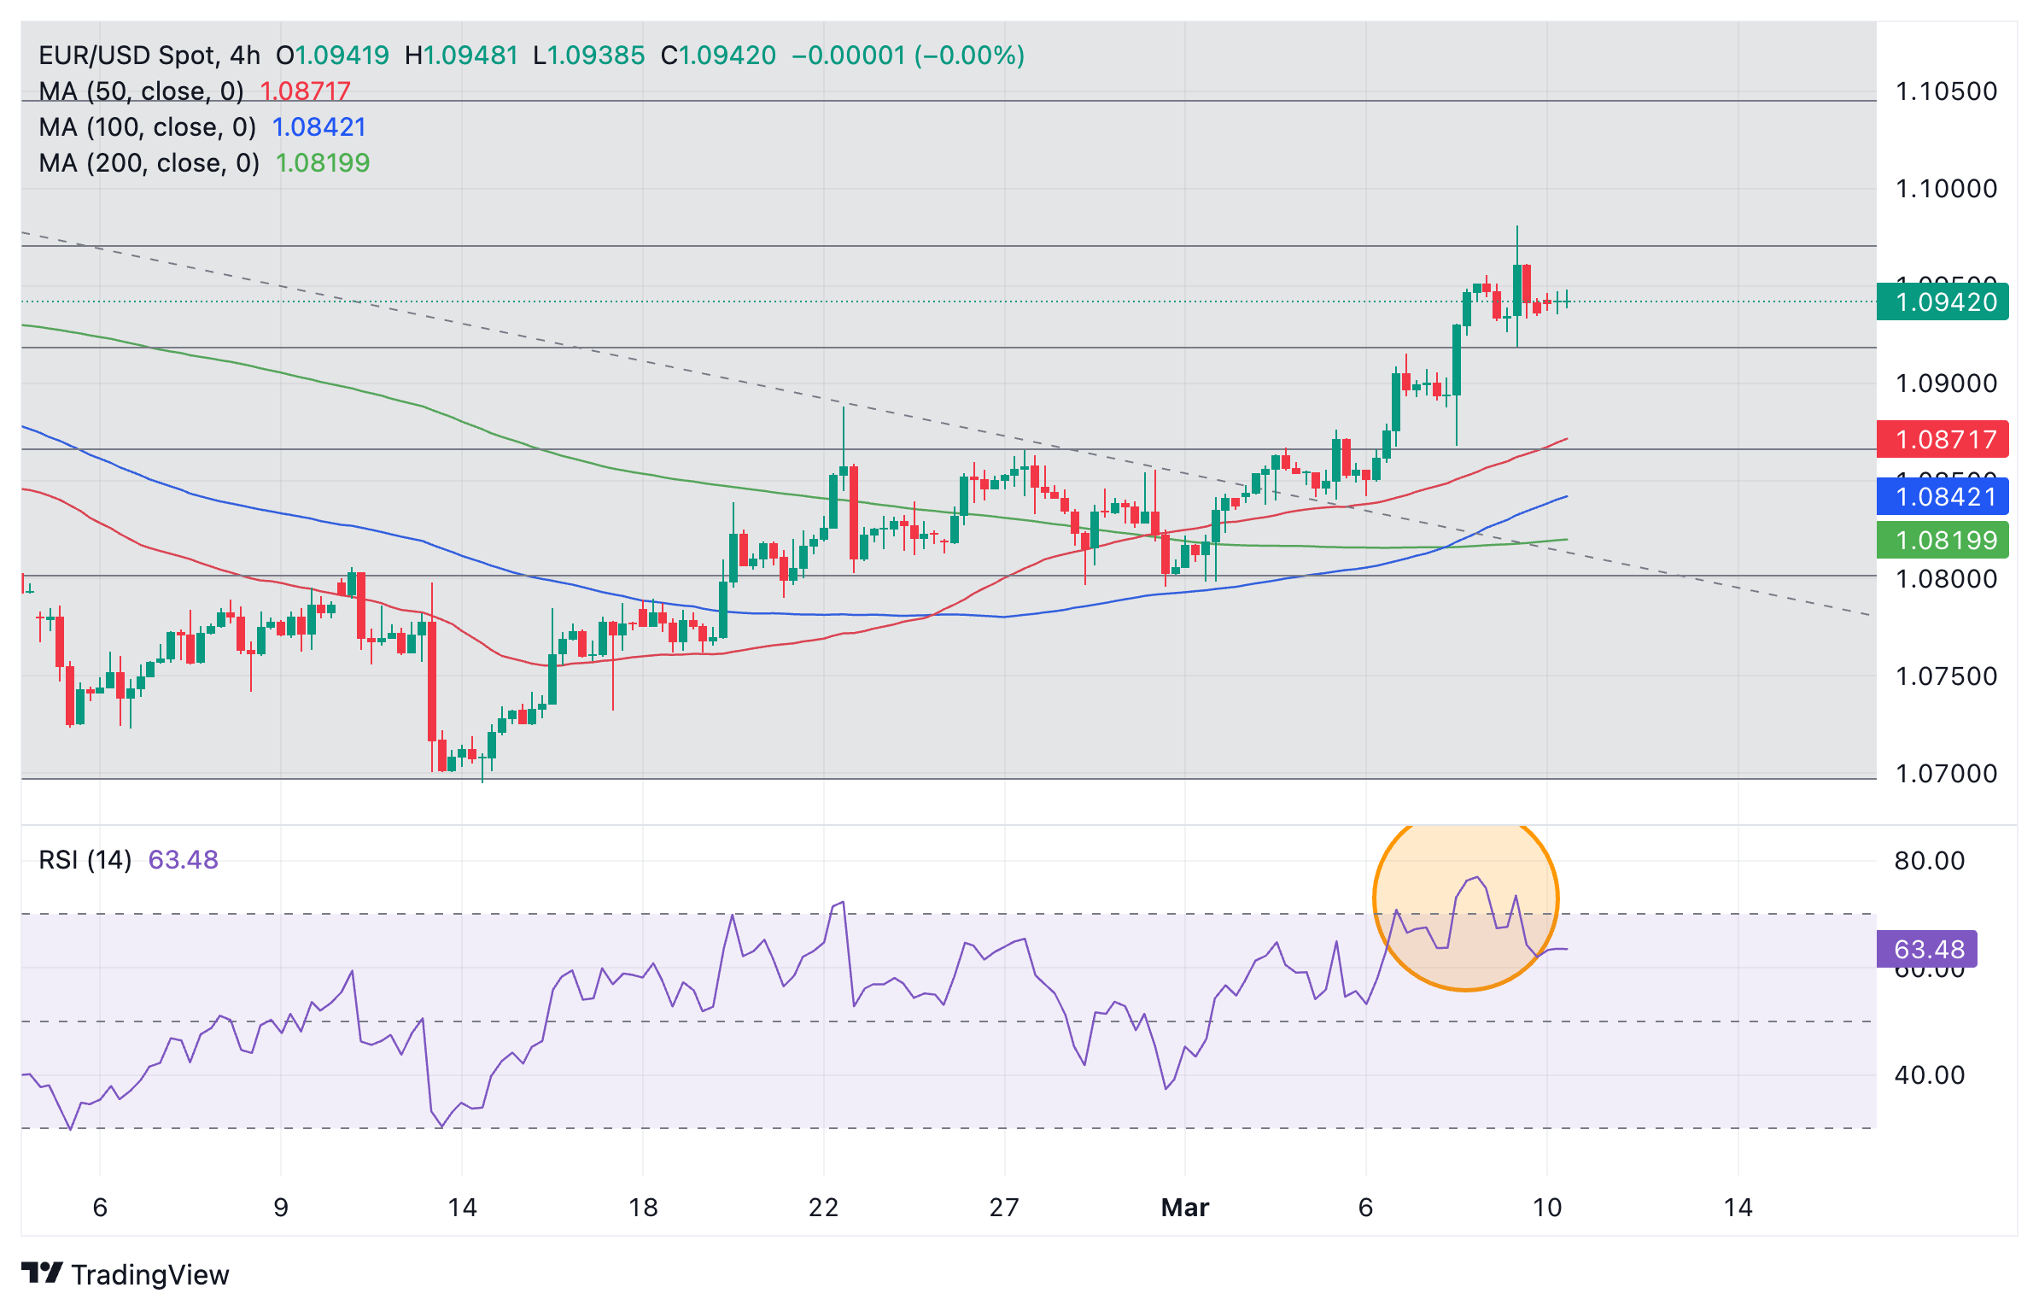Click the TradingView logo icon
The width and height of the screenshot is (2039, 1311).
point(42,1273)
